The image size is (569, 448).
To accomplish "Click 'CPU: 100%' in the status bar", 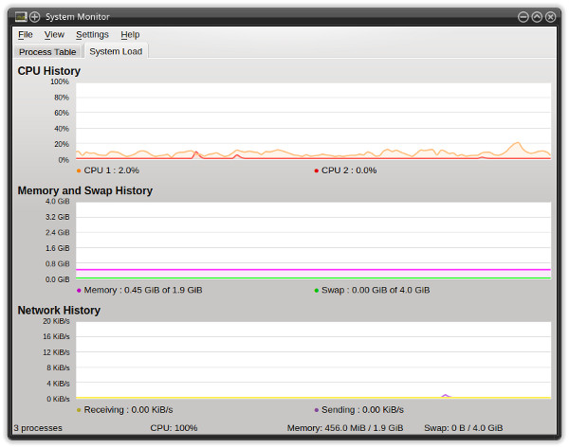I will click(174, 428).
